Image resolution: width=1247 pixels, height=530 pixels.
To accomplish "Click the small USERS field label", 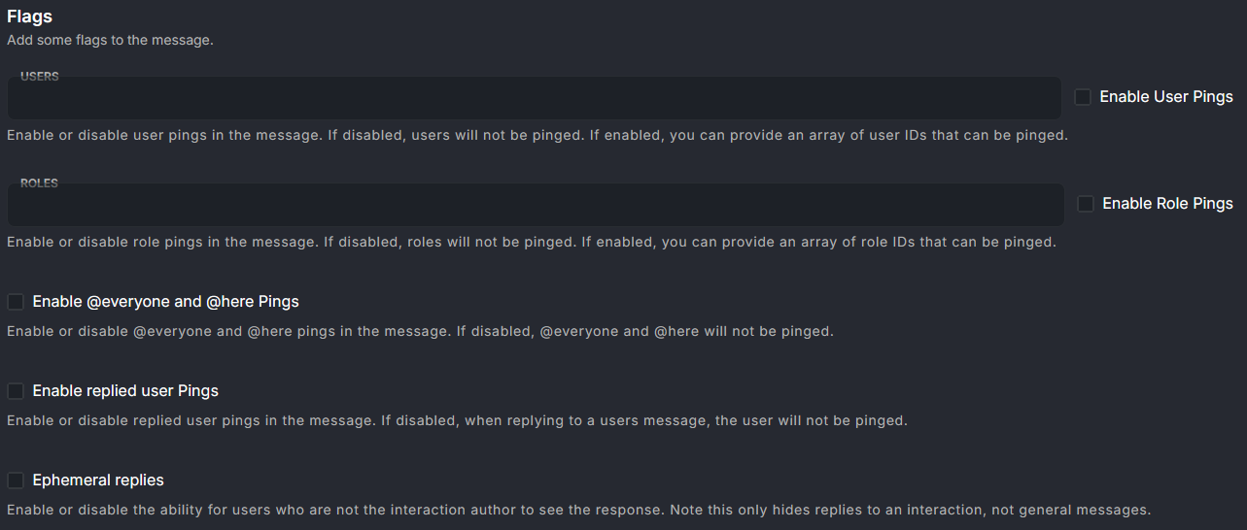I will [x=40, y=77].
